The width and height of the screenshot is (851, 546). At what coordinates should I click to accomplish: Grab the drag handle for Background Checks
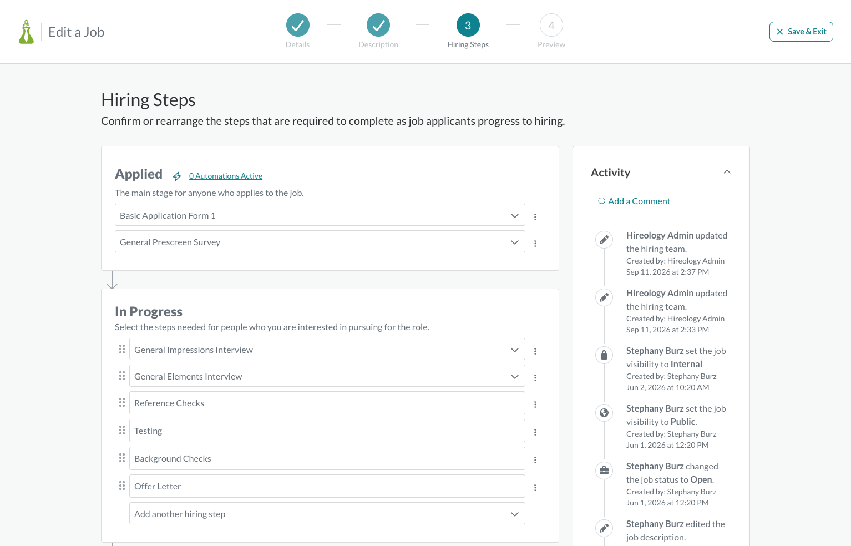122,458
